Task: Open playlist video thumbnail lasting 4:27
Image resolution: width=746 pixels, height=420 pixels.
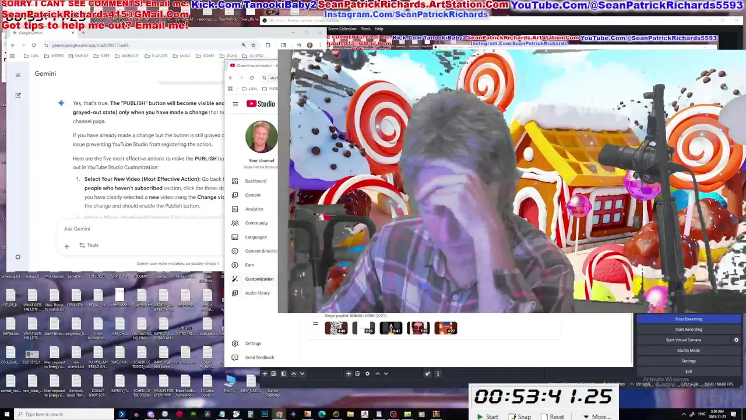Action: point(446,328)
